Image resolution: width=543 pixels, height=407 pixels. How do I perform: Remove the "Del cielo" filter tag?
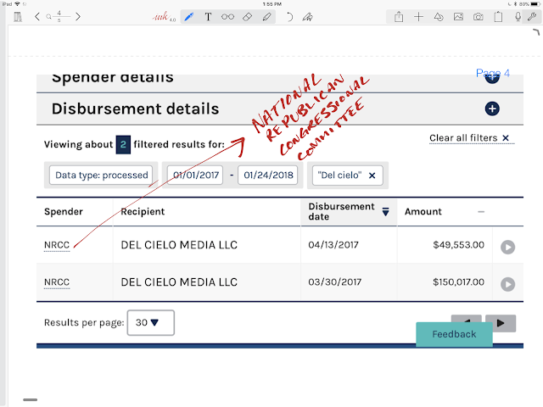coord(372,176)
